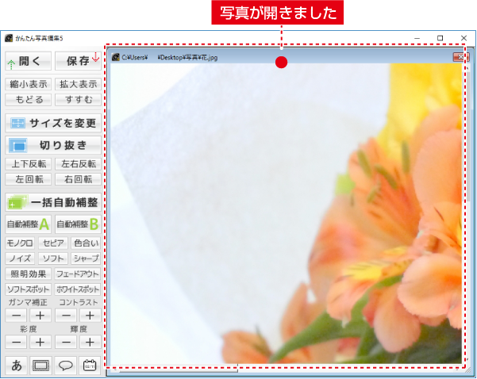Click the 開く (Open) button
Screen dimensions: 477x379
pos(29,60)
